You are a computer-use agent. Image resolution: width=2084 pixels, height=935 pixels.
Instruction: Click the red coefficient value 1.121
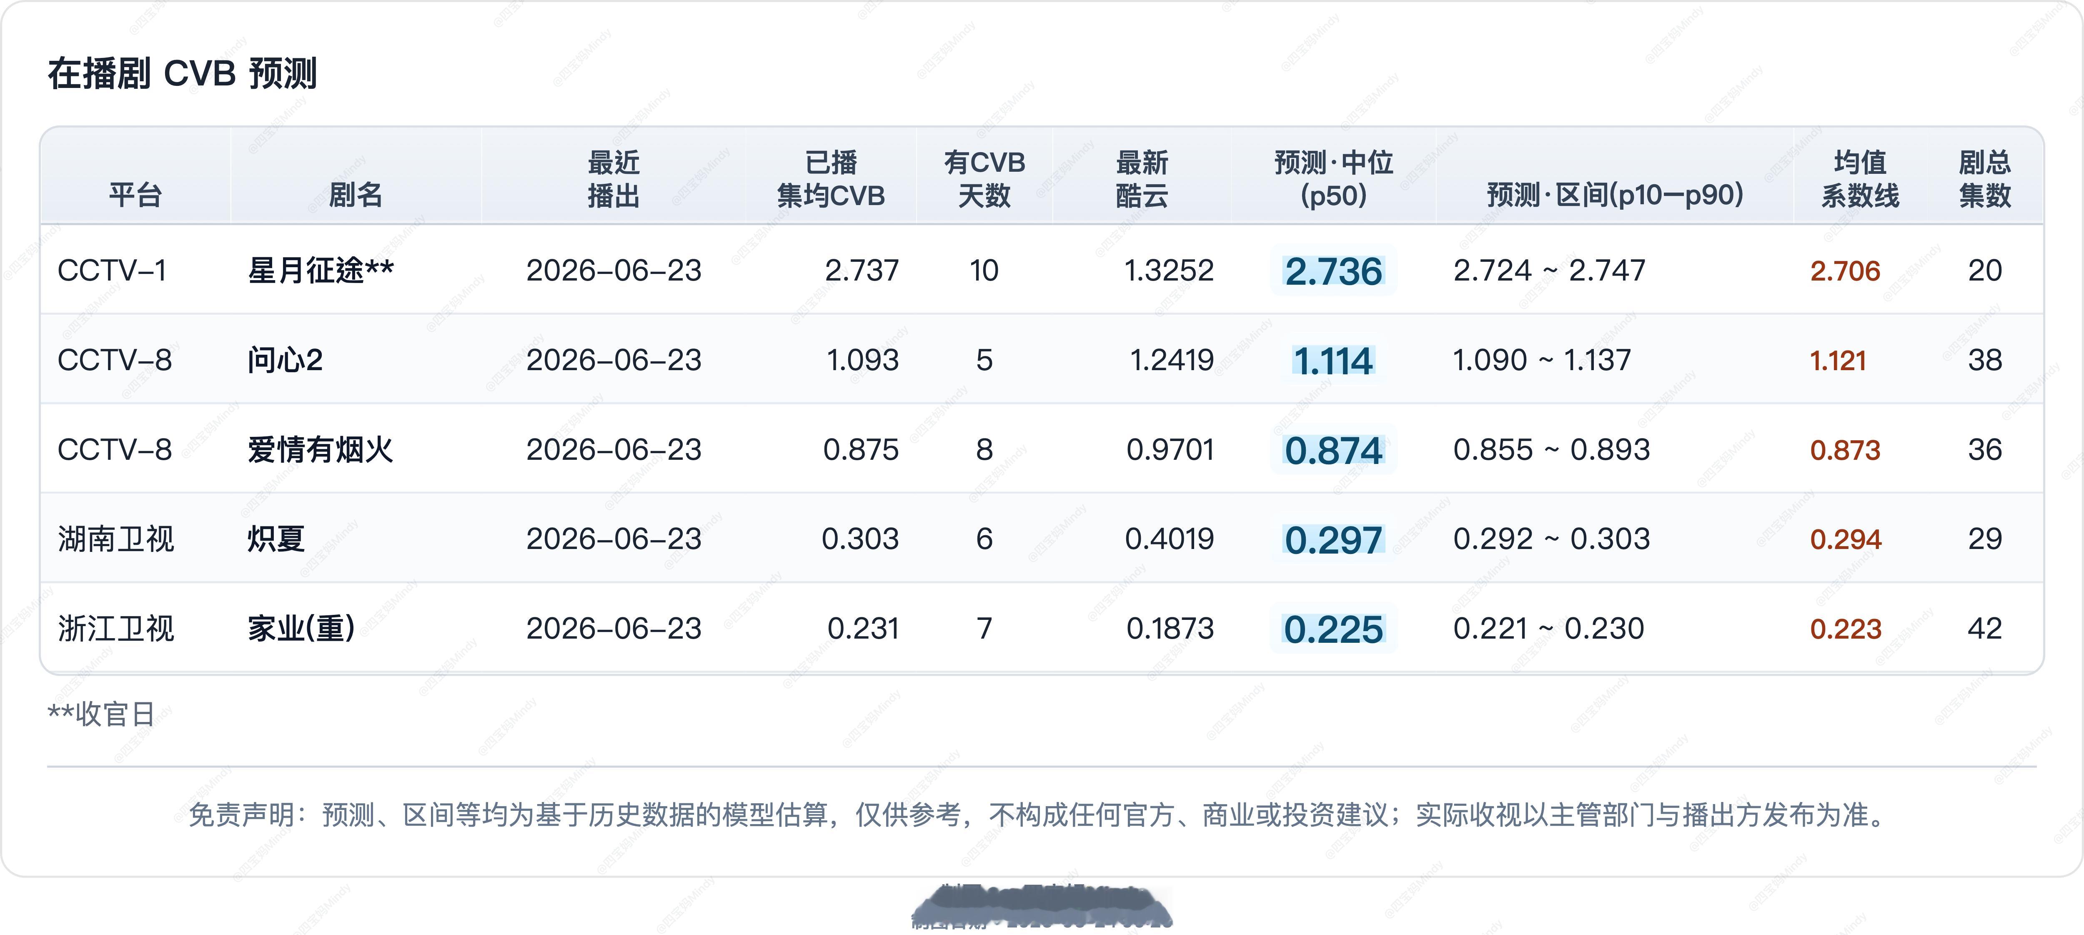[x=1838, y=361]
